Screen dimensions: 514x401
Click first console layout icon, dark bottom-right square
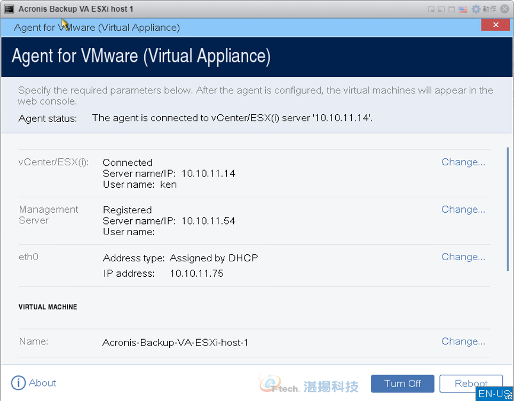[431, 9]
